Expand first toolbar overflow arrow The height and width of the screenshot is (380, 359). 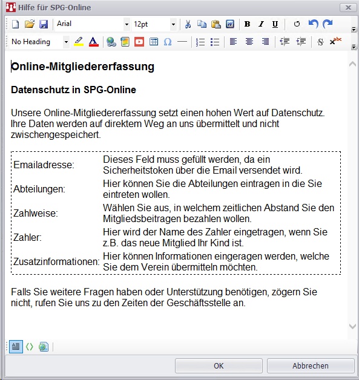click(354, 29)
